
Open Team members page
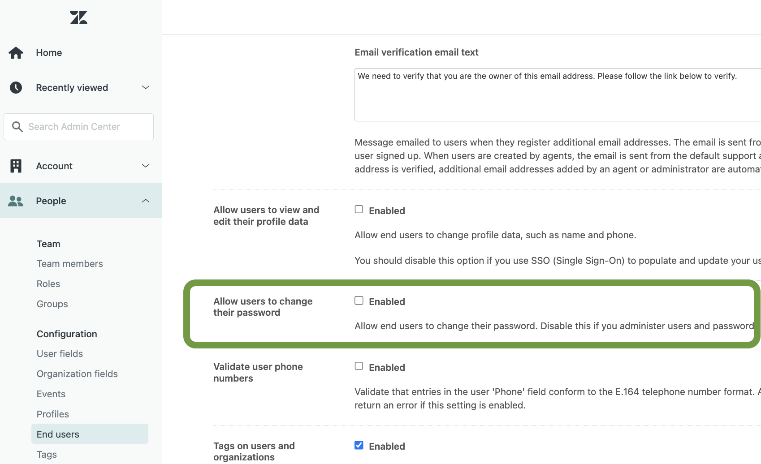70,264
